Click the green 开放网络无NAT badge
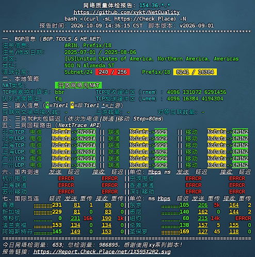The image size is (255, 257). pos(78,85)
